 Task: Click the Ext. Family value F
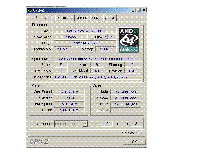61,71
